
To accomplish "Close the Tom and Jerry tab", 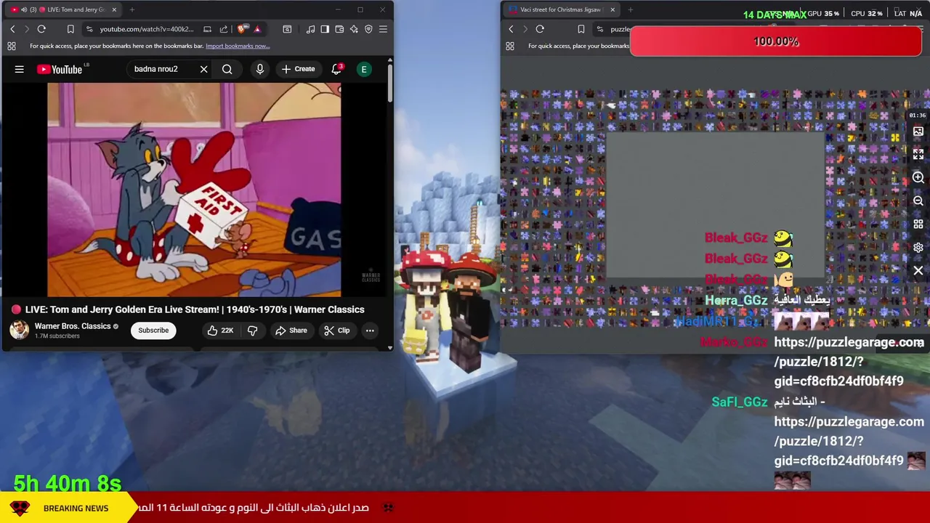I will [x=114, y=9].
